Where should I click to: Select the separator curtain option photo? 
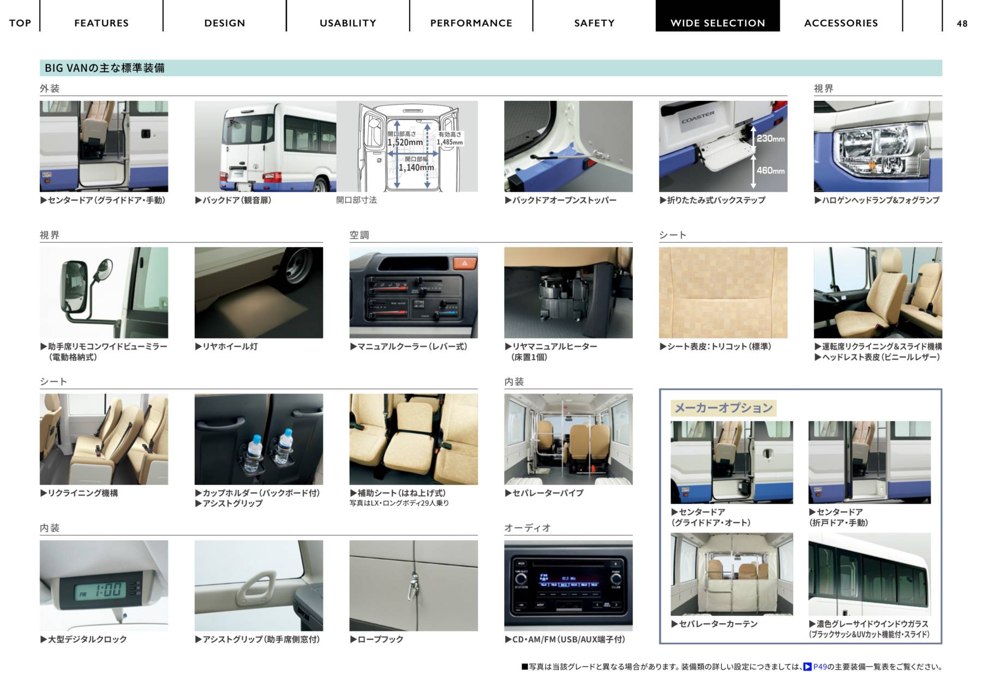(x=732, y=574)
